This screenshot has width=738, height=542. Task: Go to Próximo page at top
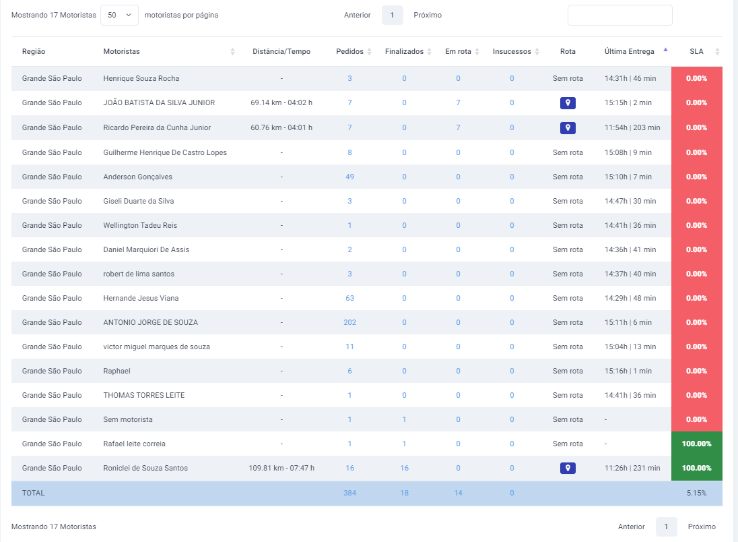(428, 15)
